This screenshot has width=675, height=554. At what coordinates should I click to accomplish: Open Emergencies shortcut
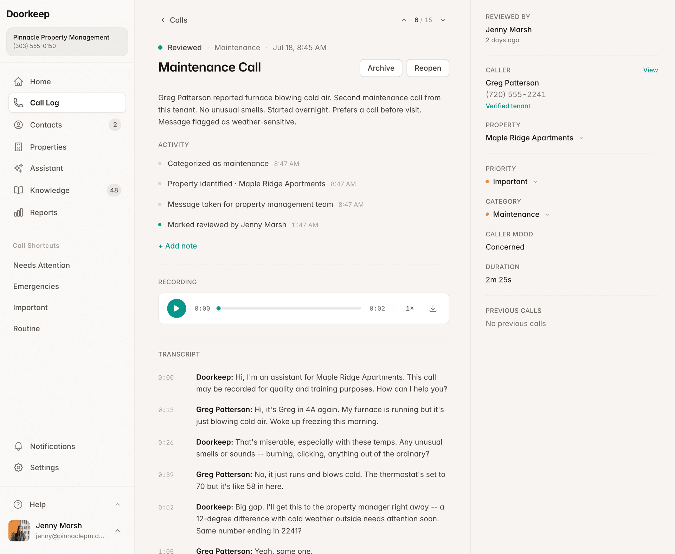point(36,286)
